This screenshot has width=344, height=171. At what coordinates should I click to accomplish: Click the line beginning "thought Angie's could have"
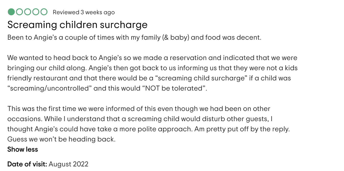149,129
